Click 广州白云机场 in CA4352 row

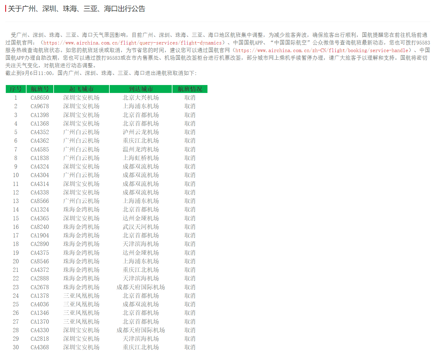81,132
